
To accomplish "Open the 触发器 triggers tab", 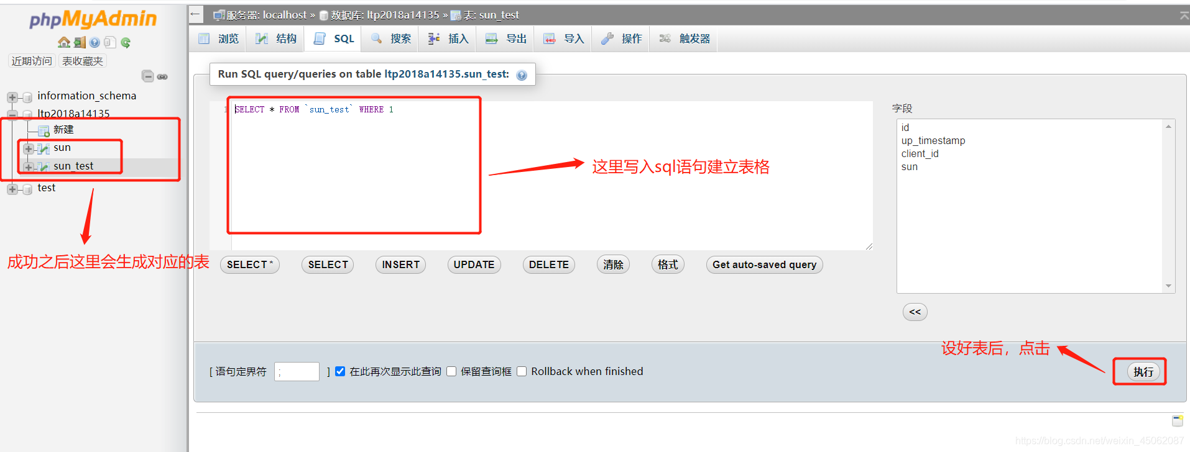I will 685,38.
